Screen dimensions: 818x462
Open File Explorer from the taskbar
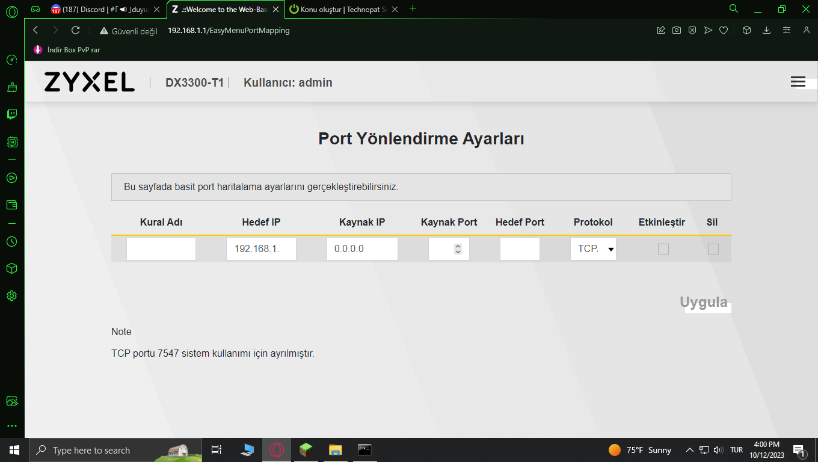tap(335, 450)
